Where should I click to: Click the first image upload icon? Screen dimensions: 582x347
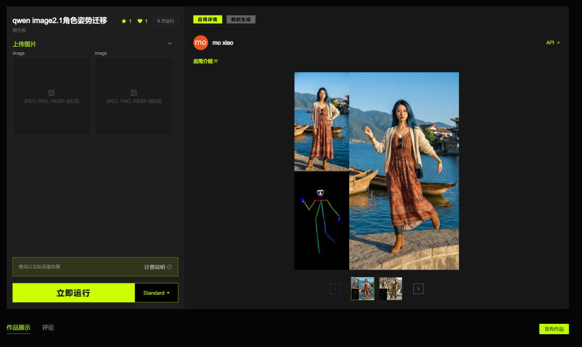pos(52,93)
